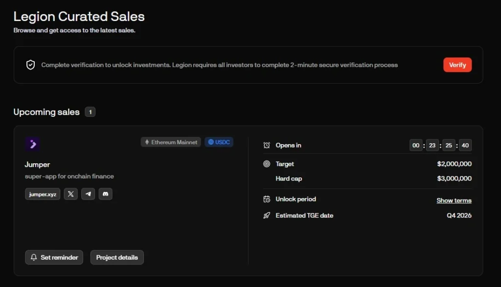The width and height of the screenshot is (501, 287).
Task: Open Project details for Jumper
Action: 117,257
